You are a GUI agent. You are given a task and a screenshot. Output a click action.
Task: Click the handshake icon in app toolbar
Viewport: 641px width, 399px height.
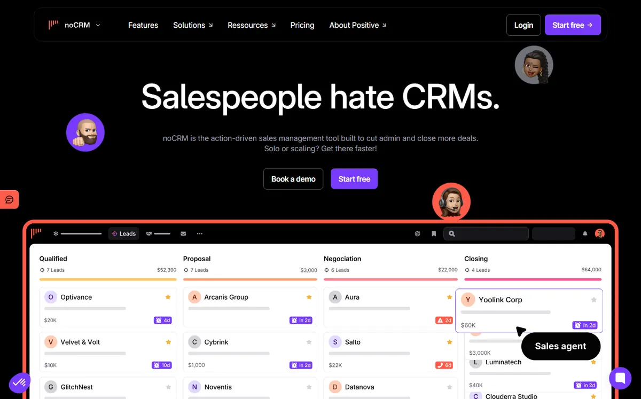tap(149, 233)
